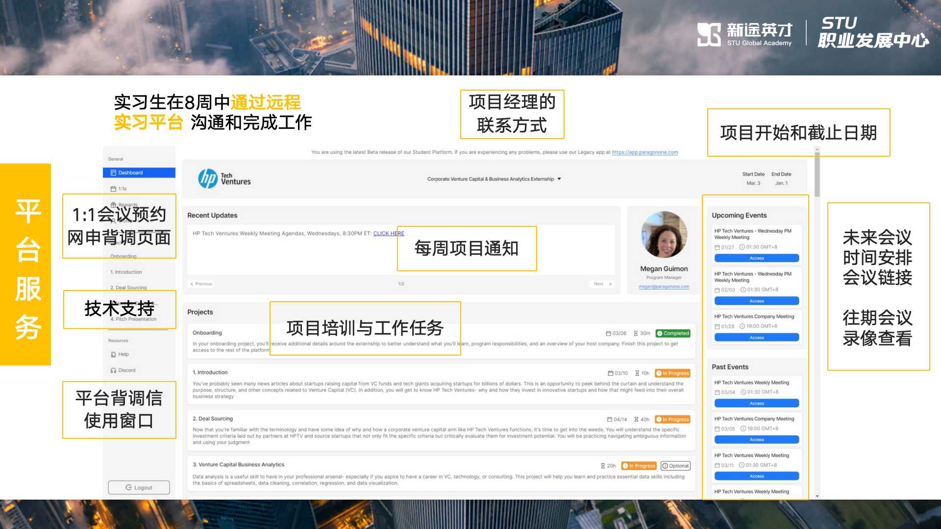This screenshot has width=941, height=529.
Task: Click the Start Date Mar. 3 value
Action: point(753,183)
